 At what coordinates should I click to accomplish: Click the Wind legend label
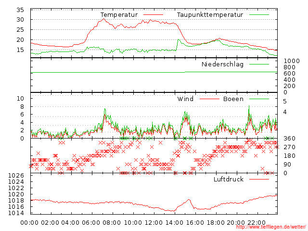pos(185,99)
